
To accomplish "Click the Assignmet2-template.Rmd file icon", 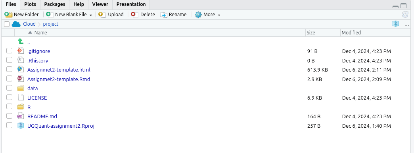I will click(x=20, y=79).
